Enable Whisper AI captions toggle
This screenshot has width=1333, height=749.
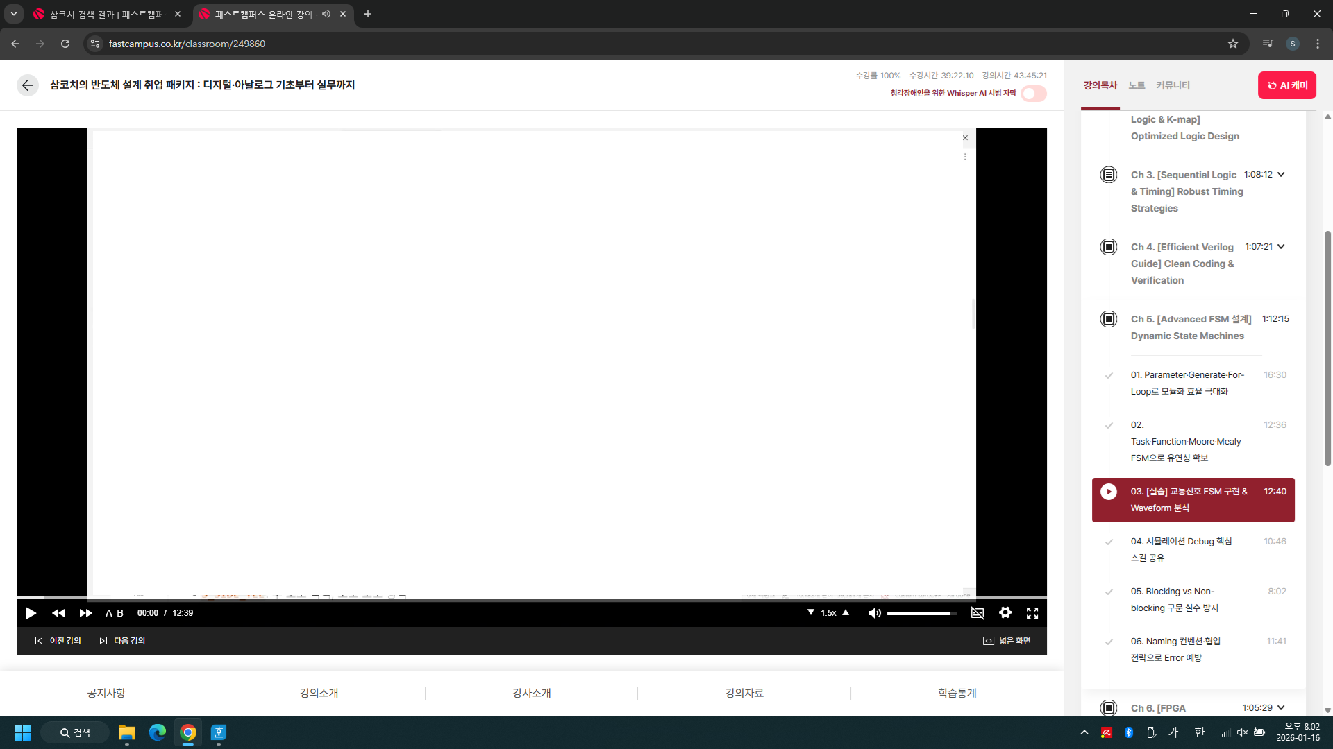[1033, 94]
